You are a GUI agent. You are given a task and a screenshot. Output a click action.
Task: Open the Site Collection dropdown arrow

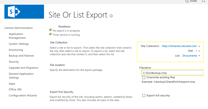coord(199,46)
